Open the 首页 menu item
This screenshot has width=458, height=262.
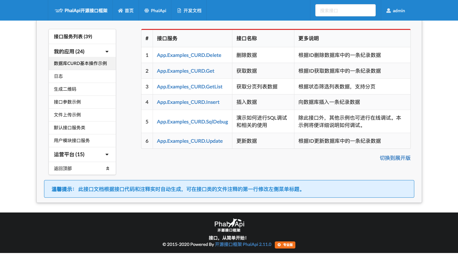tap(126, 11)
